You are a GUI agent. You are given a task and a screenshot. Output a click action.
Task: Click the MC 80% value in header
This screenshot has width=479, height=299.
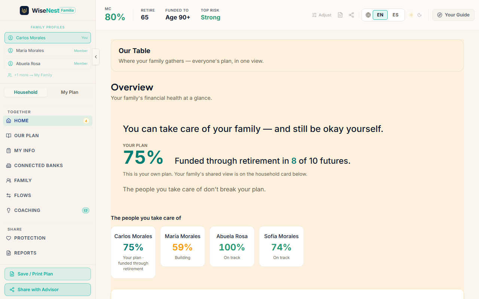(x=115, y=17)
